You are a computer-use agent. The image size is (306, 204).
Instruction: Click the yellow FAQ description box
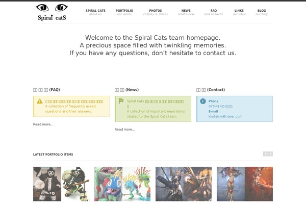click(71, 107)
